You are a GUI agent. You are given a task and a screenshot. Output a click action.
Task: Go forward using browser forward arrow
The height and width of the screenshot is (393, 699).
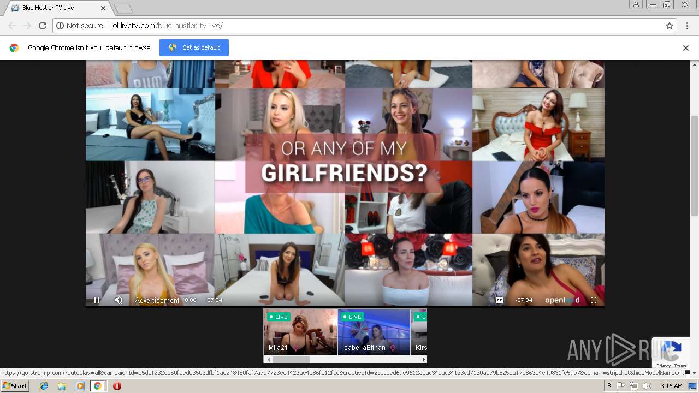coord(27,26)
